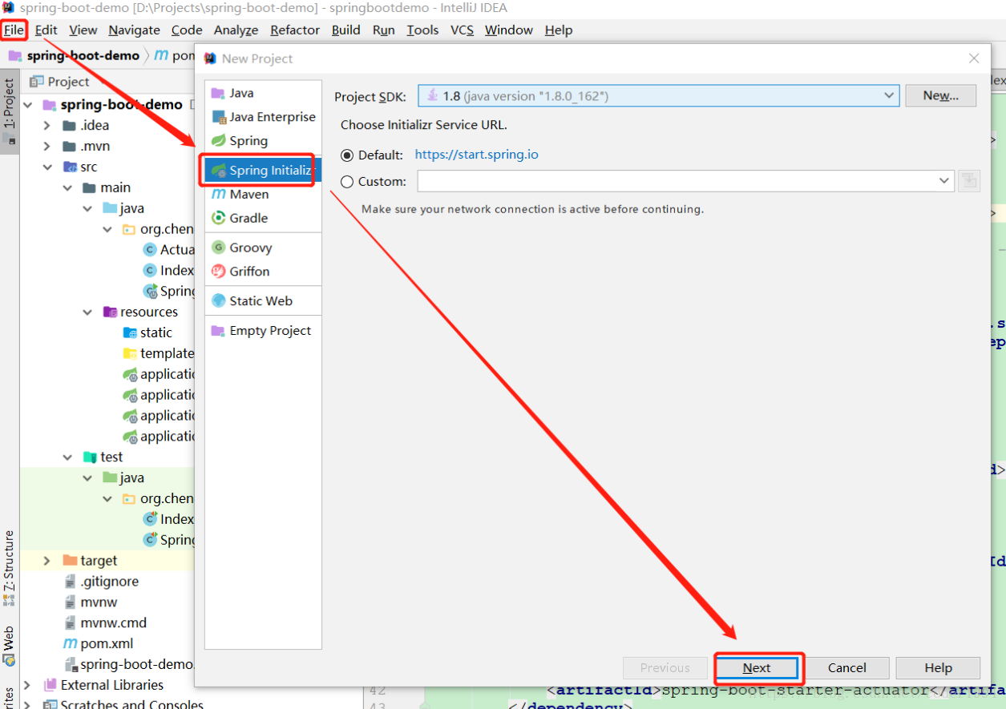Select the Custom Initializr URL radio button
The height and width of the screenshot is (709, 1006).
tap(347, 182)
